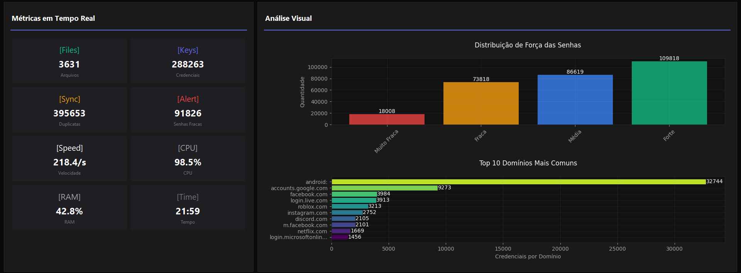Click the login.microsoftonlin... axis label

pos(298,237)
